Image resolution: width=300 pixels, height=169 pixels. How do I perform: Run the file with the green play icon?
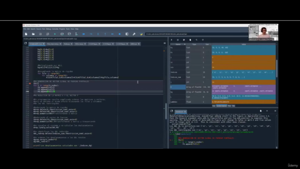[55, 34]
